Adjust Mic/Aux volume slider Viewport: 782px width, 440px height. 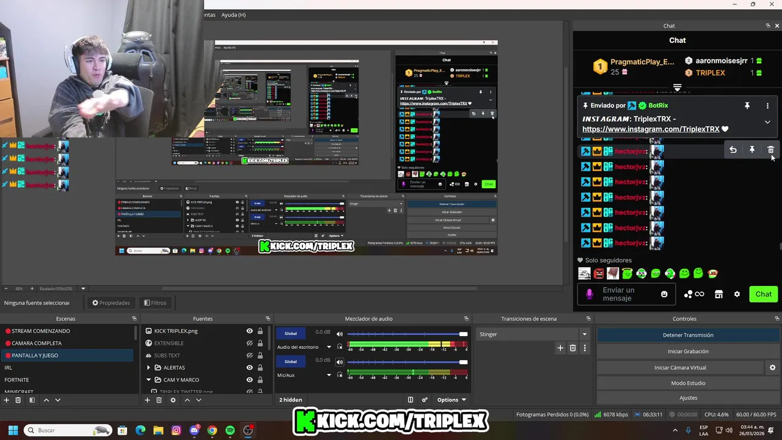pyautogui.click(x=407, y=362)
